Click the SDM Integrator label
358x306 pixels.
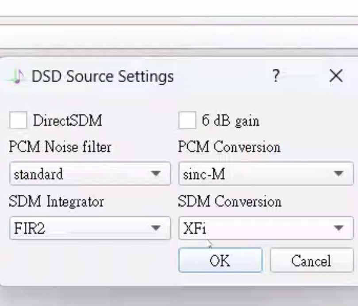tap(56, 202)
